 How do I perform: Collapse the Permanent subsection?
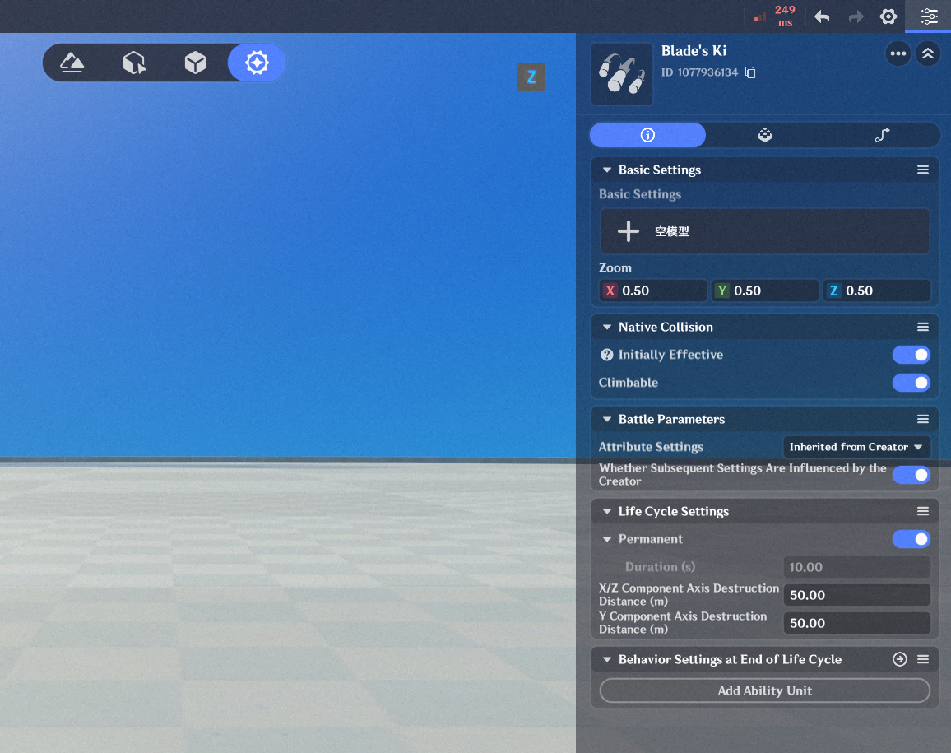606,539
